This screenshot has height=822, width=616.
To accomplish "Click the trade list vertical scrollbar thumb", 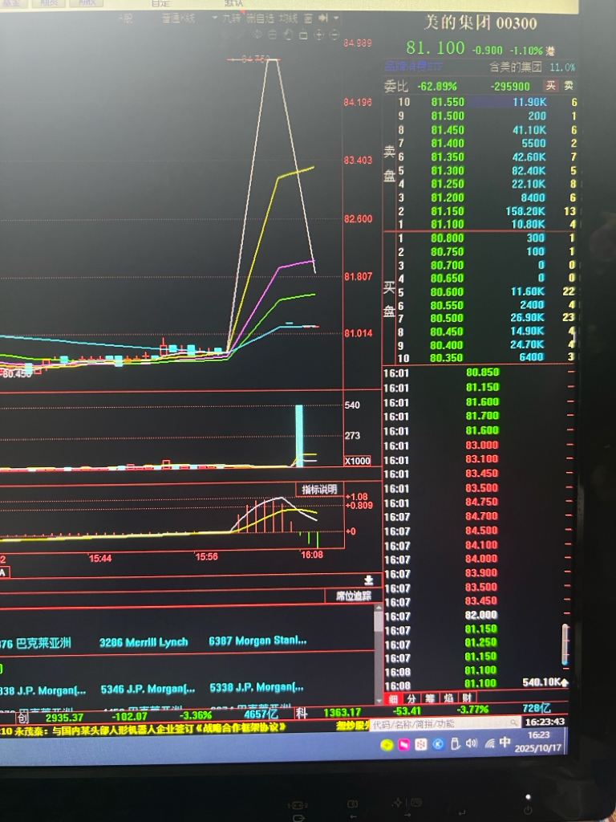I will (565, 645).
